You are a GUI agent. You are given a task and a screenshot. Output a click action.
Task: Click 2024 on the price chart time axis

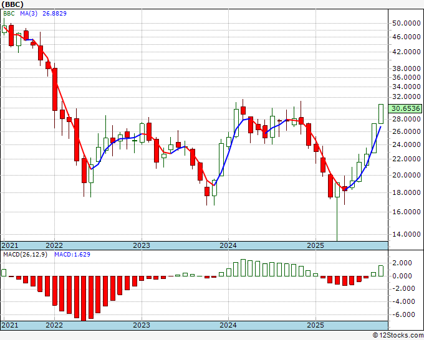click(228, 245)
